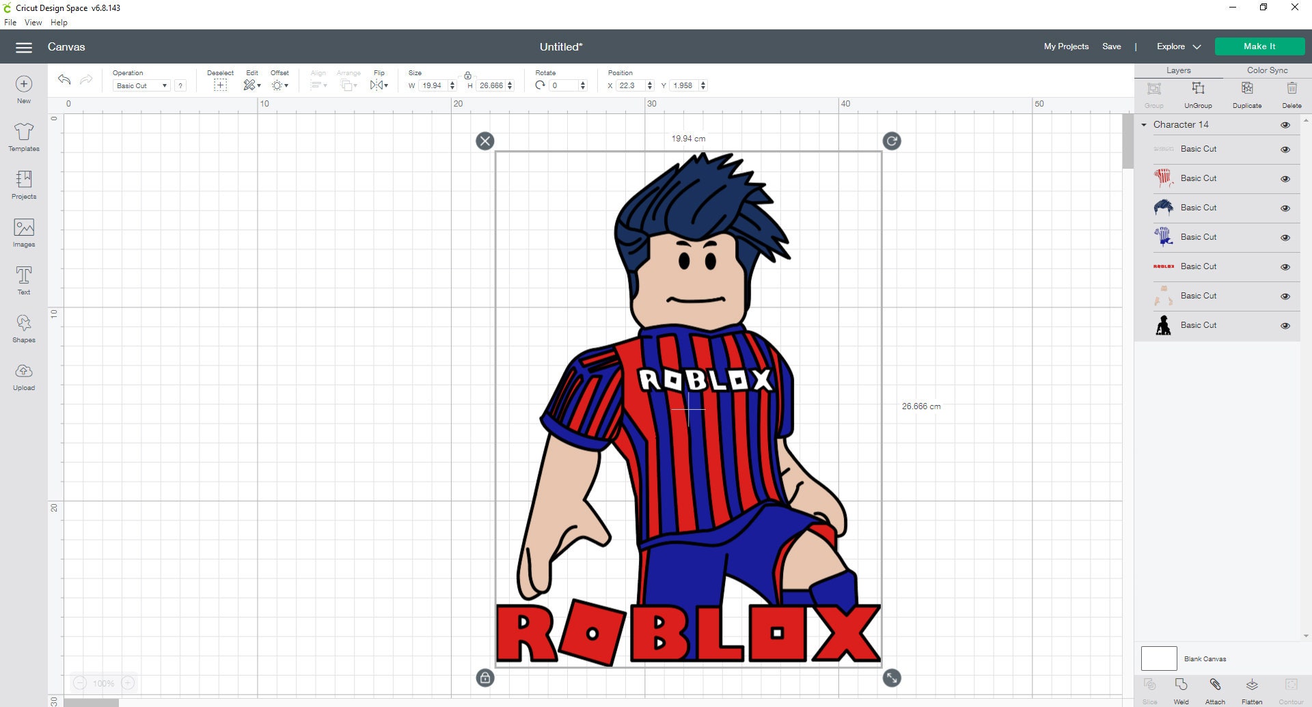Open My Projects
This screenshot has height=707, width=1312.
[x=1066, y=46]
